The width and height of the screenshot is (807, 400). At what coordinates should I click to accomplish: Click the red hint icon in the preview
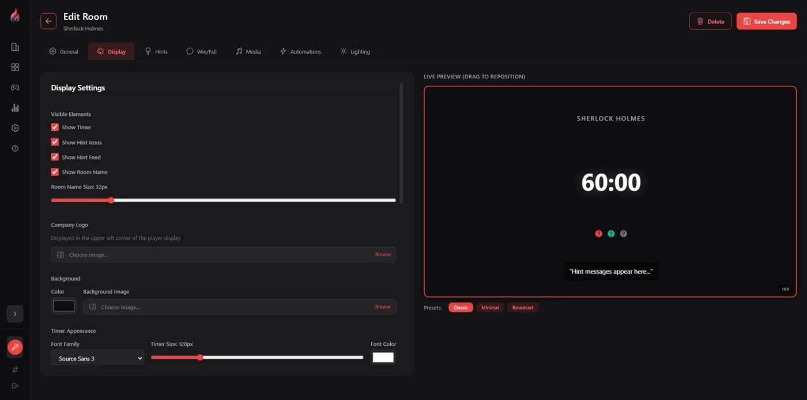pos(598,234)
